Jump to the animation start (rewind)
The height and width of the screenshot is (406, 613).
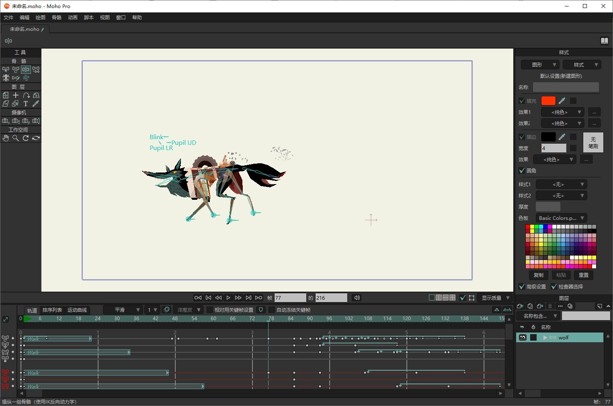208,298
